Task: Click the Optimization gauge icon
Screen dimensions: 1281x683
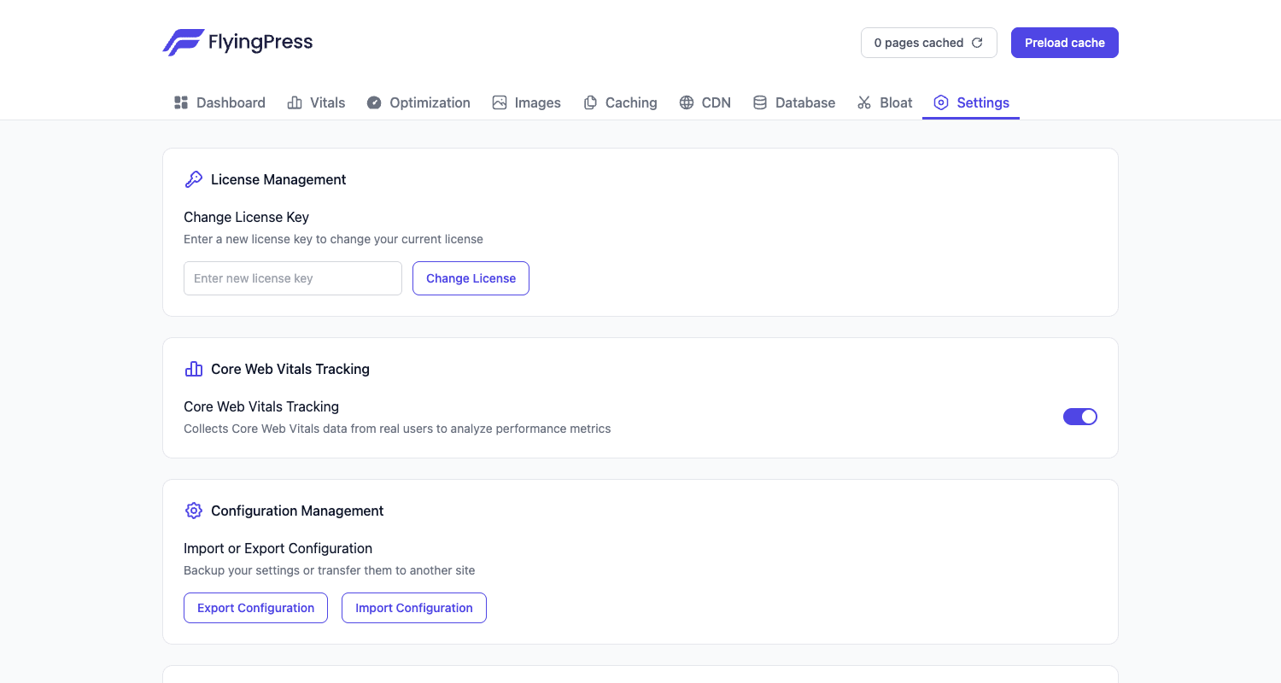Action: (x=374, y=102)
